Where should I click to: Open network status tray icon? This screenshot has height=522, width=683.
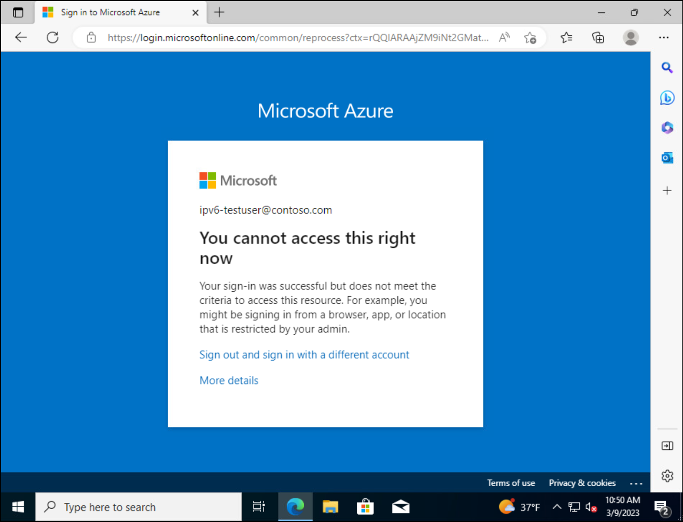[x=574, y=507]
